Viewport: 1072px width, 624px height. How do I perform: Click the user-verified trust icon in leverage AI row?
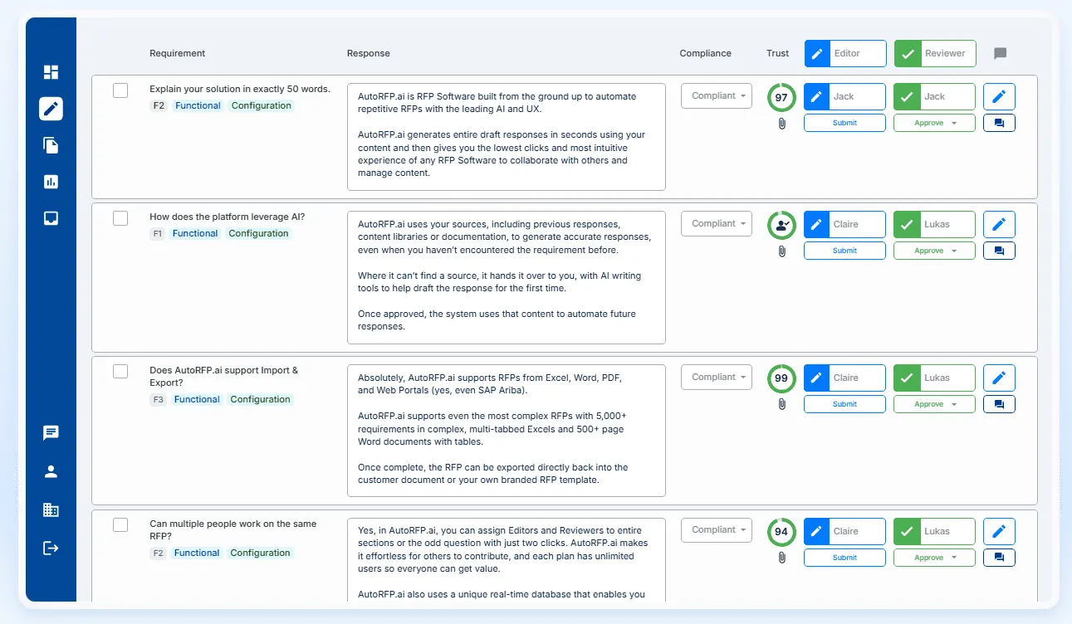[781, 225]
